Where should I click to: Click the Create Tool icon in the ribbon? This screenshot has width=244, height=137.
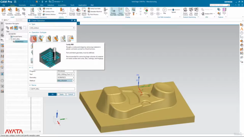point(3,12)
